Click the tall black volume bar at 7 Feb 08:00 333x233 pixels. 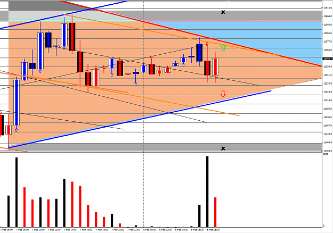[17, 192]
